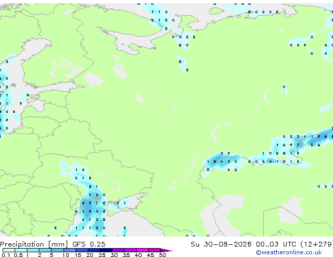
Task: Click the '00..03 UTC' time label
Action: pyautogui.click(x=276, y=244)
